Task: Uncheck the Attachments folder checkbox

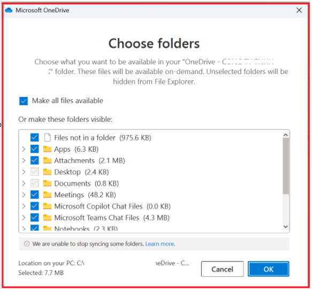Action: pyautogui.click(x=35, y=160)
